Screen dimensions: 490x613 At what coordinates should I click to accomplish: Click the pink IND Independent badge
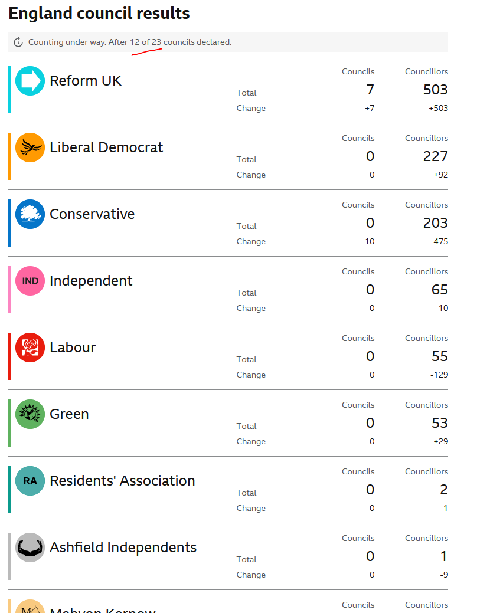pos(30,281)
